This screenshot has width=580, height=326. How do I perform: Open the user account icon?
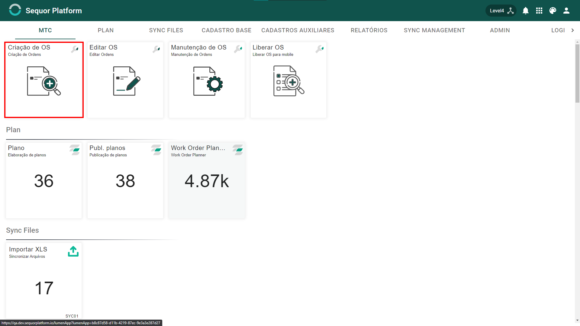click(x=566, y=11)
